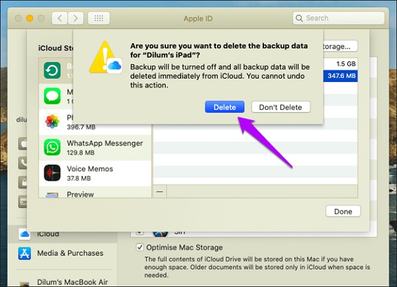Click the iCloud icon in sidebar
Screen dimensions: 397x287
coord(24,233)
